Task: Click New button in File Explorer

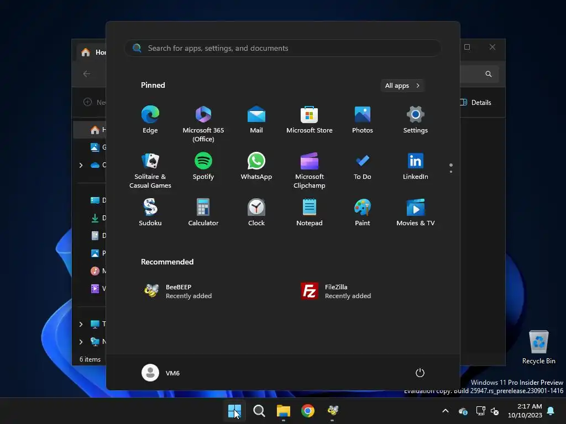Action: pyautogui.click(x=94, y=102)
